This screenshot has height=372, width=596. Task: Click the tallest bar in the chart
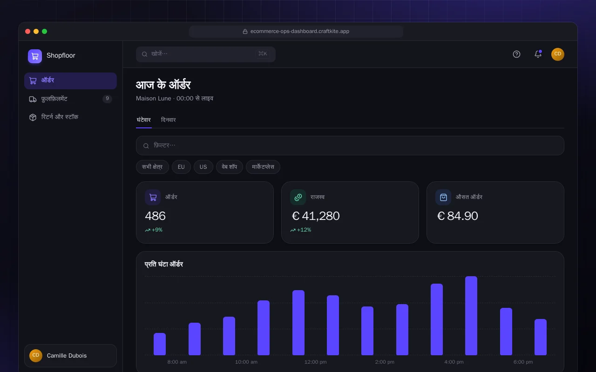tap(471, 316)
